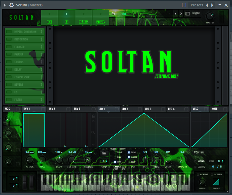The image size is (232, 195).
Task: Enable the LEGATO checkbox
Action: [x=195, y=167]
